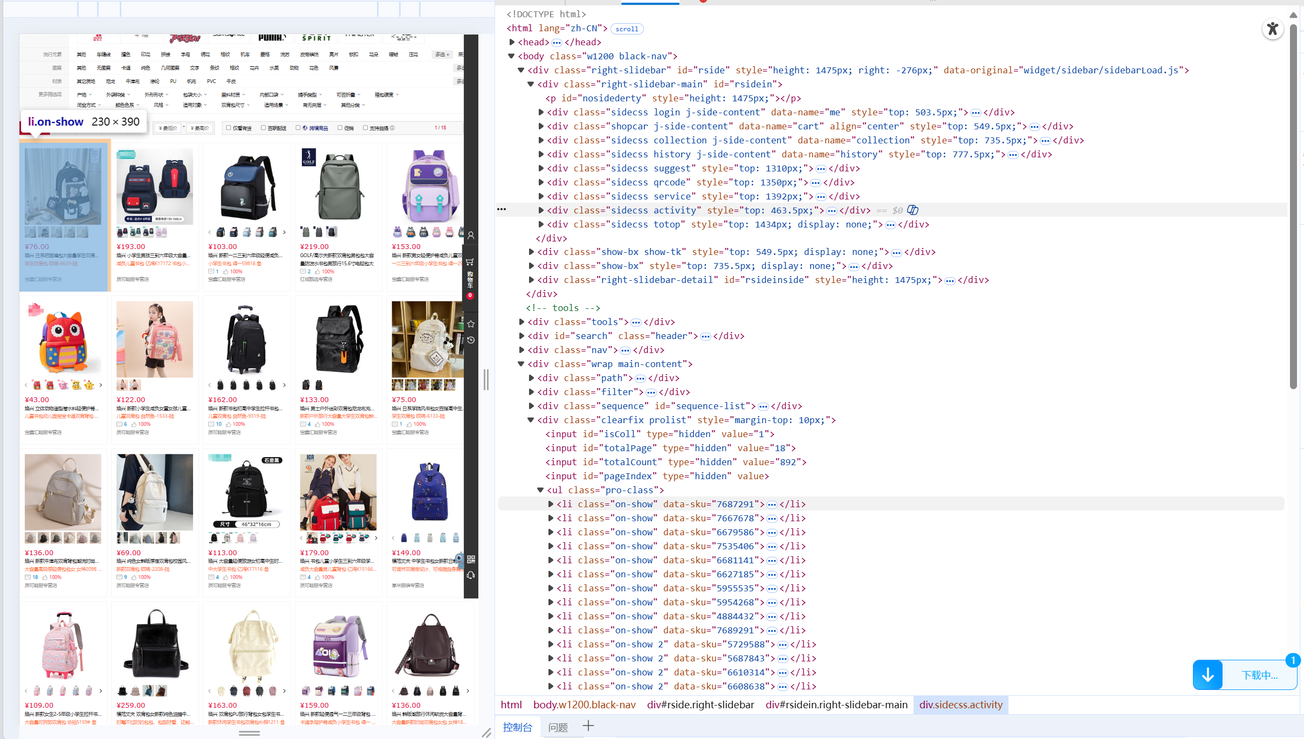Select body.w1200.black-nav breadcrumb
This screenshot has width=1304, height=739.
584,705
